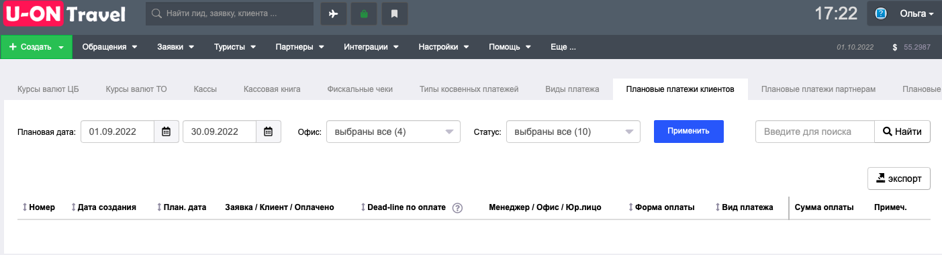
Task: Click the Сумма оплаты column header
Action: click(824, 207)
